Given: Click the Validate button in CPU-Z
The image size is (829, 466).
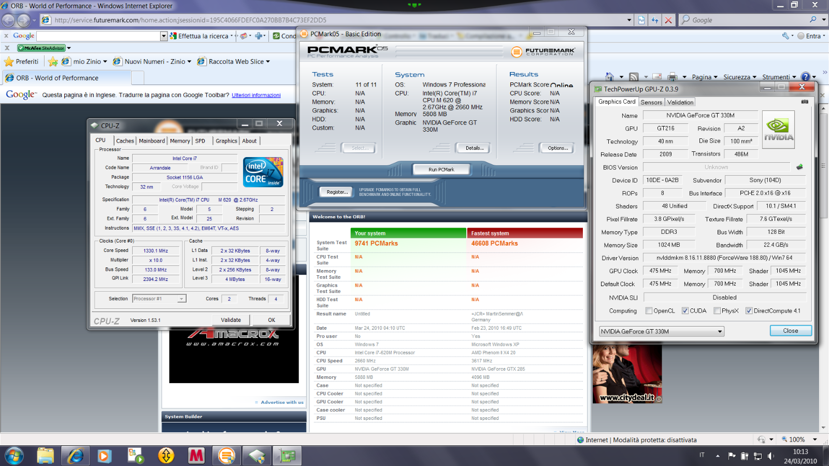Looking at the screenshot, I should tap(231, 320).
